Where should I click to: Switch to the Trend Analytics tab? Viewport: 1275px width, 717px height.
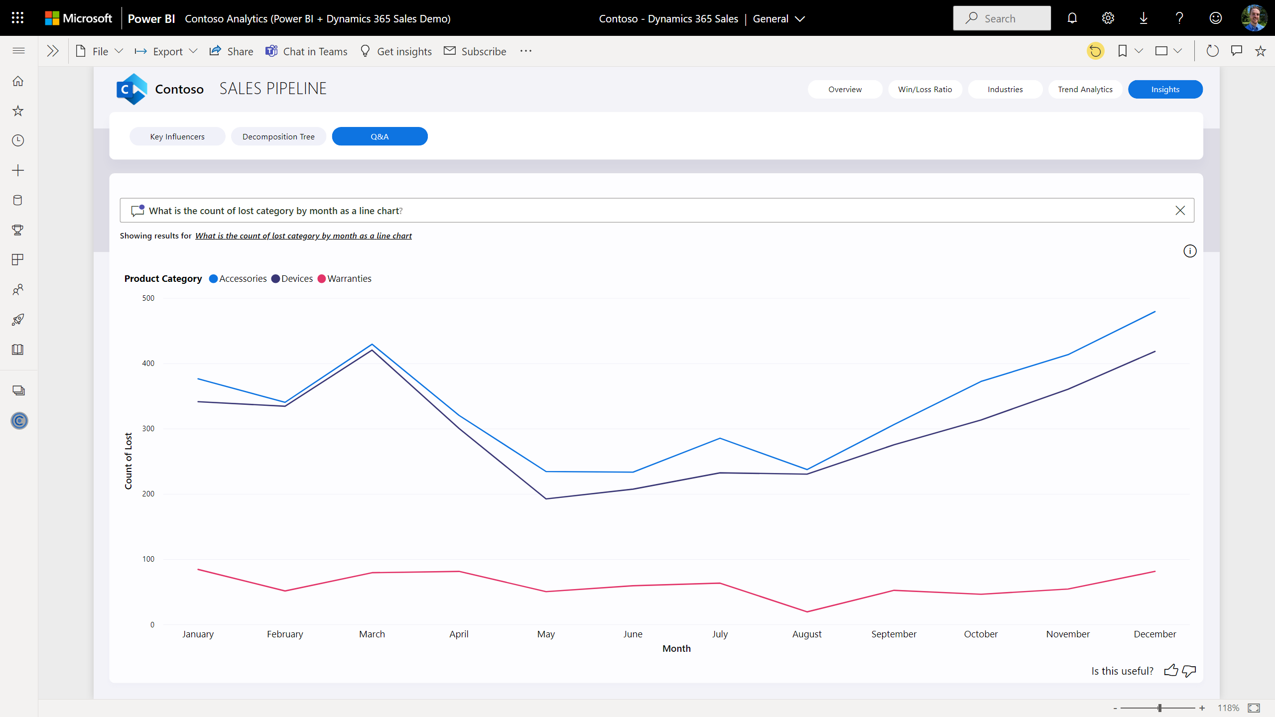[x=1085, y=89]
